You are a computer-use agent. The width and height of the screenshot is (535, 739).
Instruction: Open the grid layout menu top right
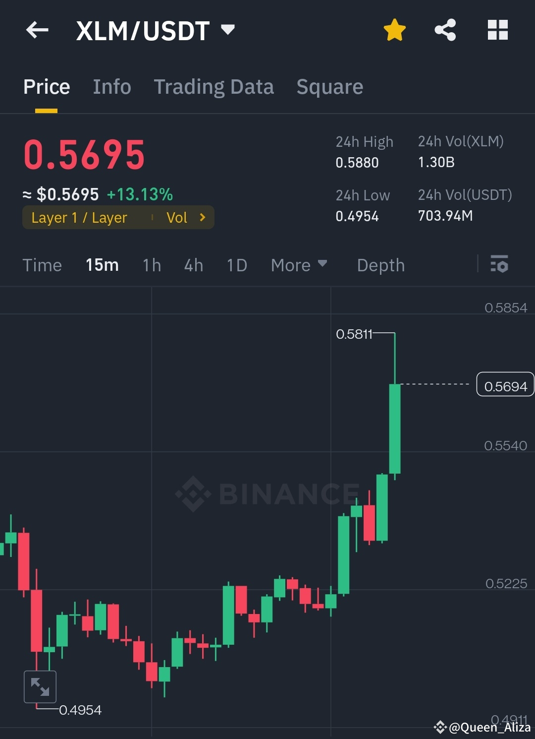497,30
